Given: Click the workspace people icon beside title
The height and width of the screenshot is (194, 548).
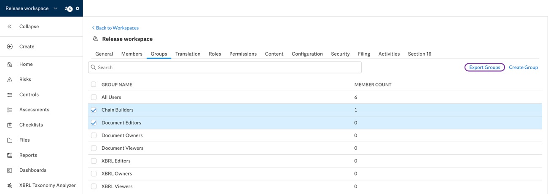Looking at the screenshot, I should click(x=95, y=39).
